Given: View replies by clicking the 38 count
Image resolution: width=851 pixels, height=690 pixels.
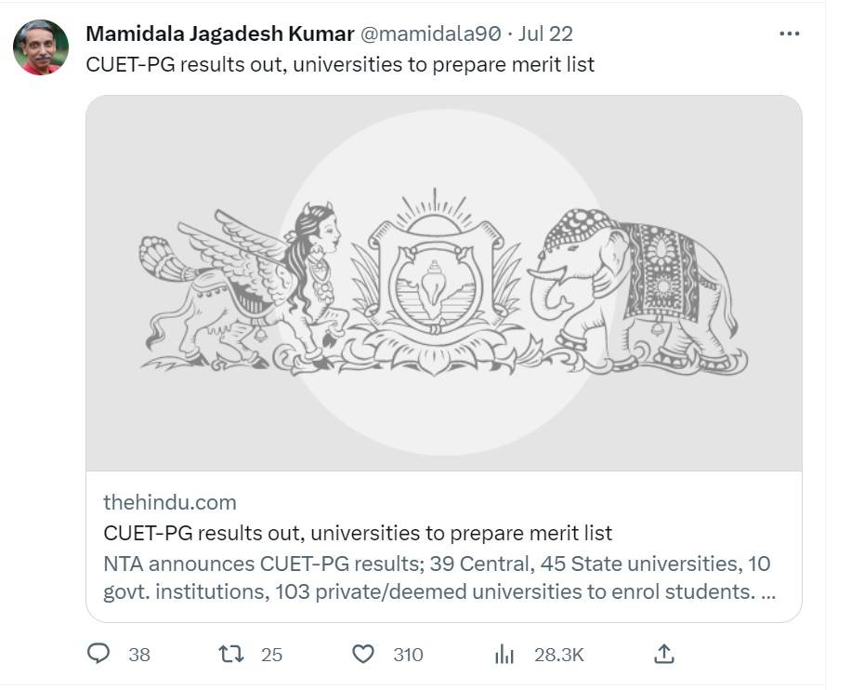Looking at the screenshot, I should (137, 655).
